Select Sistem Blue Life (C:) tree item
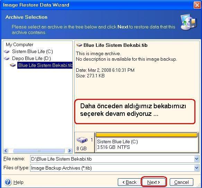This screenshot has width=202, height=188. click(33, 52)
